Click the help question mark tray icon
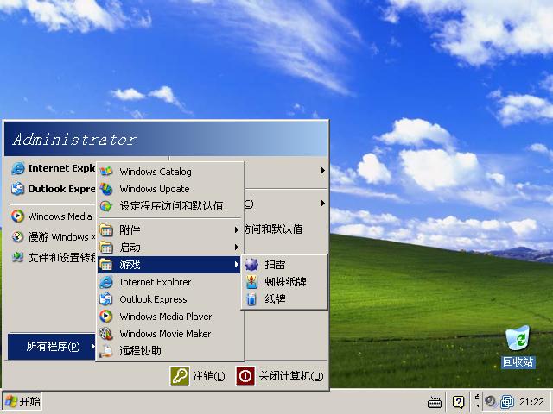 458,402
